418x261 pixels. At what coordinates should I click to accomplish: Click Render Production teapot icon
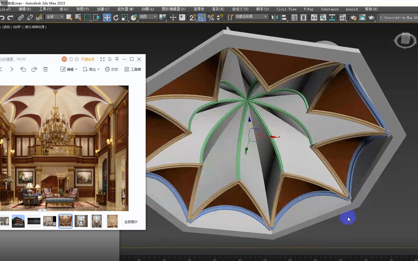371,17
